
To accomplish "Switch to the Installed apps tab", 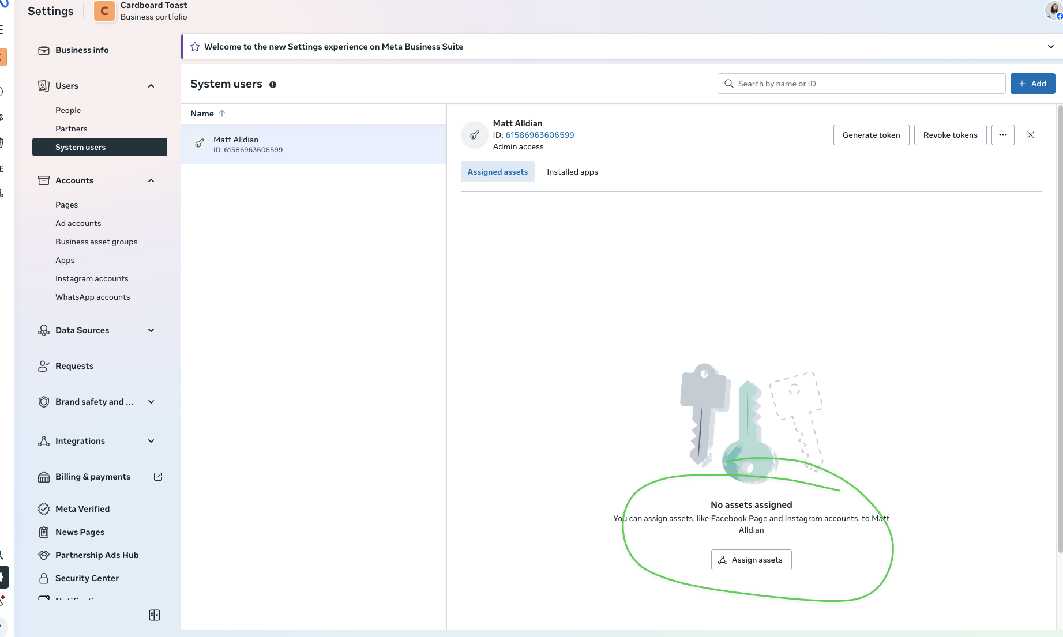I will 572,172.
